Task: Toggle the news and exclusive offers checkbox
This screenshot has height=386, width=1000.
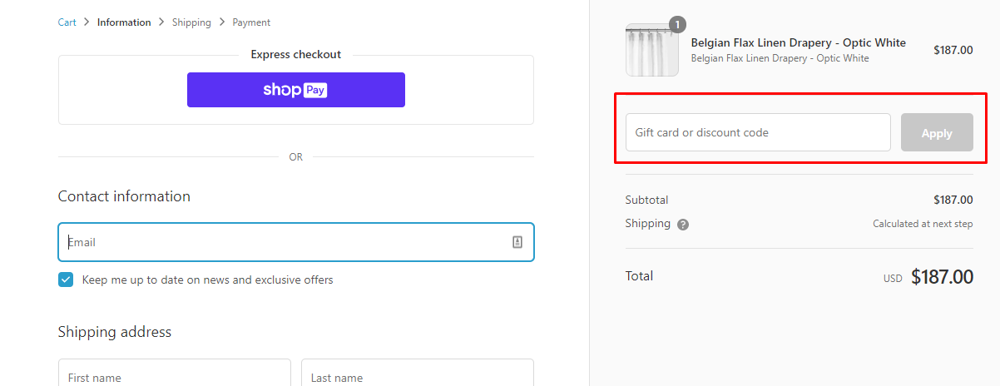Action: (66, 280)
